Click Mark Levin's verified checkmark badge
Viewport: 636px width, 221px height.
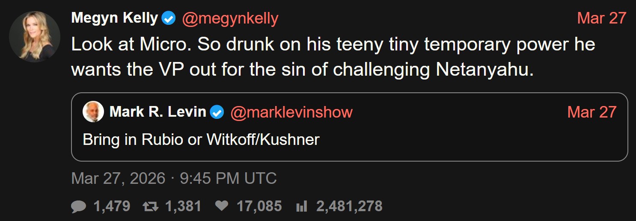(x=217, y=112)
